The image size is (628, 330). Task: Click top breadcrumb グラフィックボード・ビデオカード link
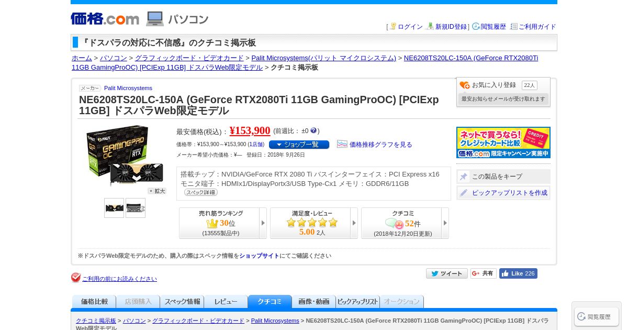[x=189, y=58]
